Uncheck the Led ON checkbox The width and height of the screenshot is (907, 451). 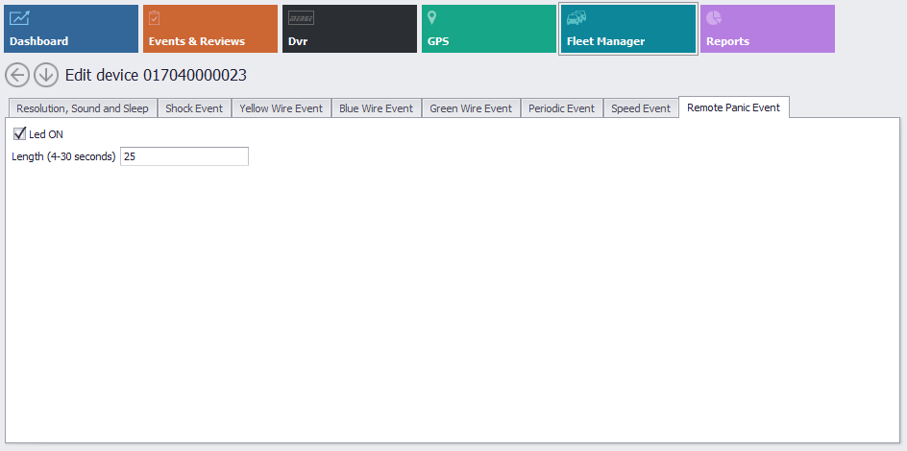[x=19, y=134]
